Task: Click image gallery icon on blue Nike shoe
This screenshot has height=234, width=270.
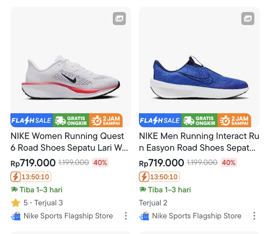Action: [248, 19]
